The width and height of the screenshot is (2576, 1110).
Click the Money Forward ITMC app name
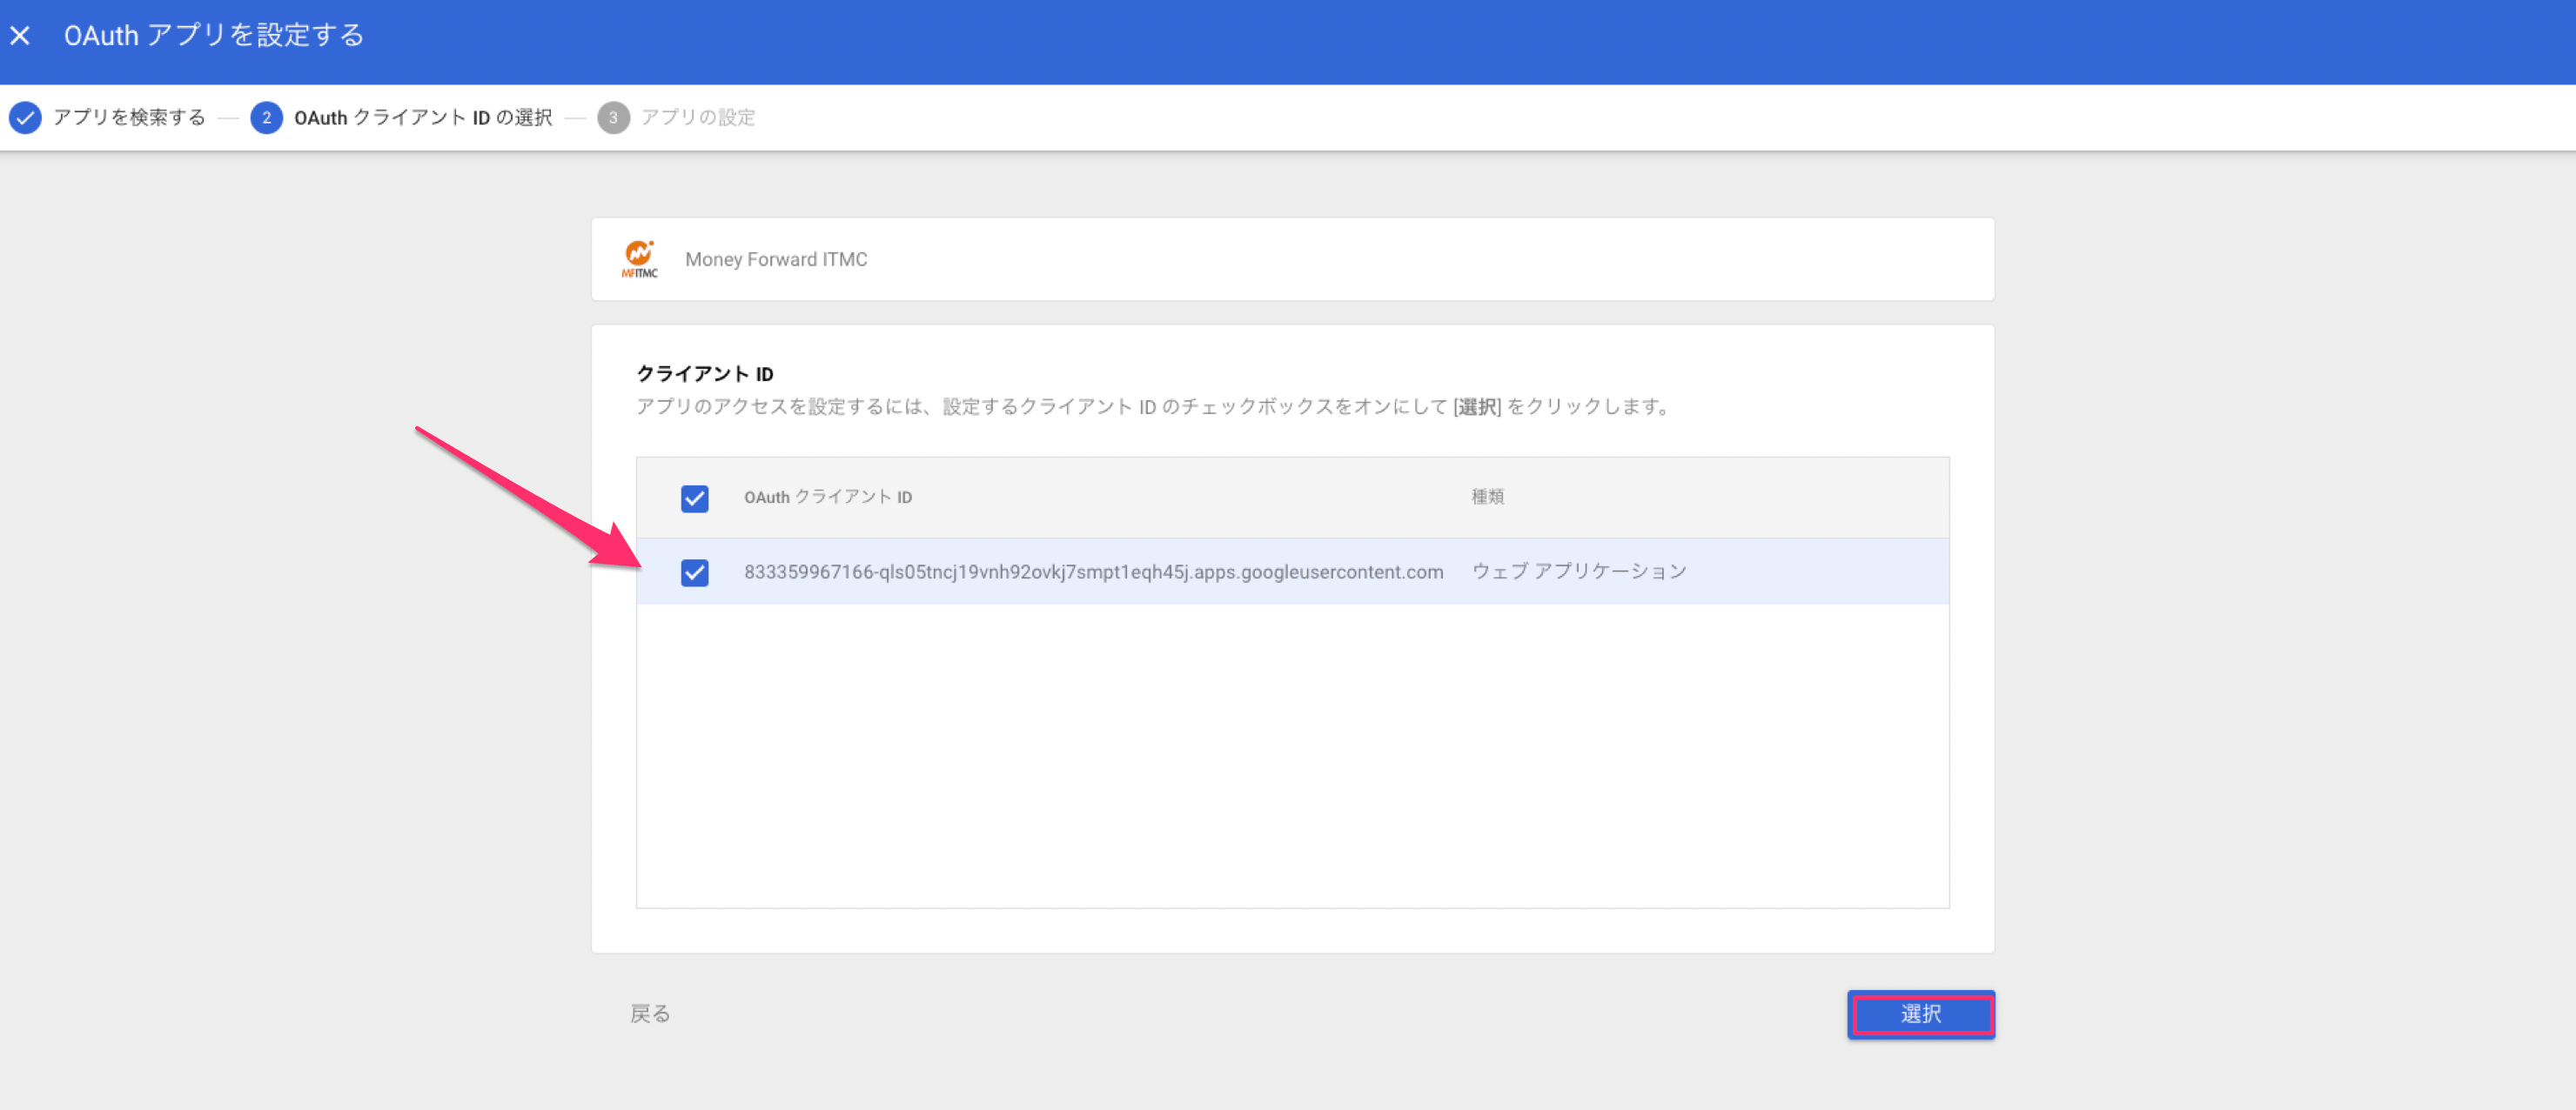coord(776,259)
